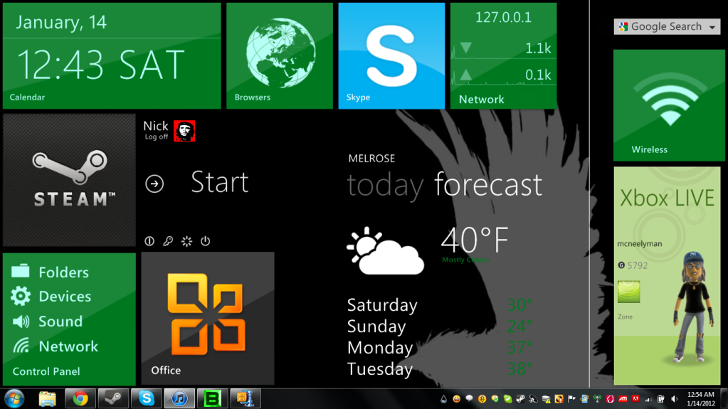Click the mostly cloudy weather icon
The image size is (728, 409).
(x=385, y=251)
